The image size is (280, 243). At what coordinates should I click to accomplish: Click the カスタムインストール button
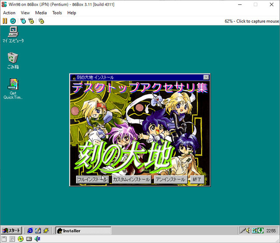tap(131, 180)
